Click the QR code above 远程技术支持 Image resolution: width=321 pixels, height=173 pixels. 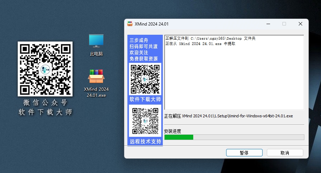(145, 121)
